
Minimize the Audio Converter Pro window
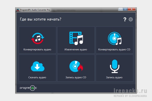coord(121,9)
